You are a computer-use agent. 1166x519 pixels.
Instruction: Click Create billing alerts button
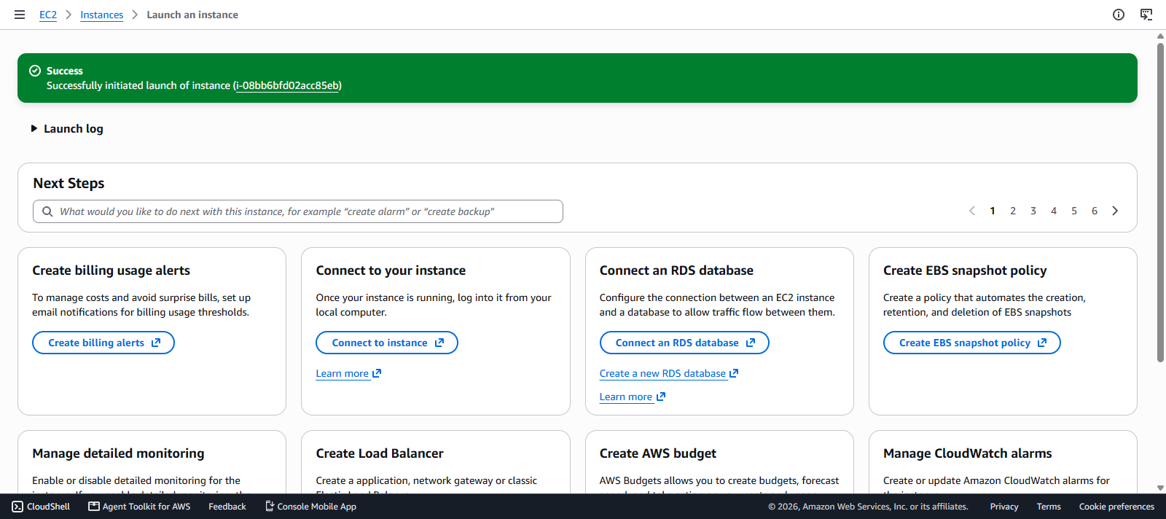[103, 343]
